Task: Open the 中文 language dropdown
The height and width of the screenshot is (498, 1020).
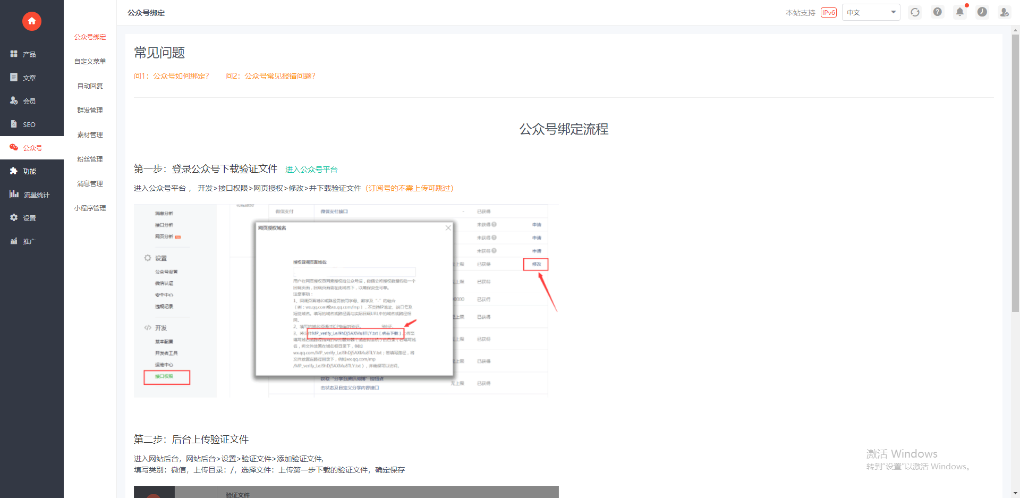Action: [x=871, y=12]
